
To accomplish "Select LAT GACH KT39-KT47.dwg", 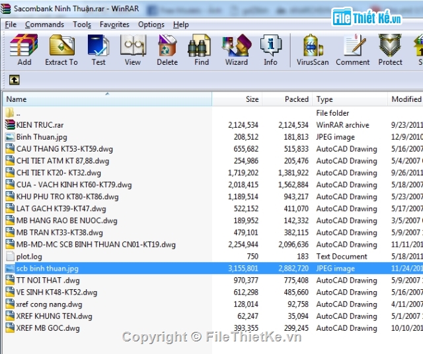I will coord(61,208).
